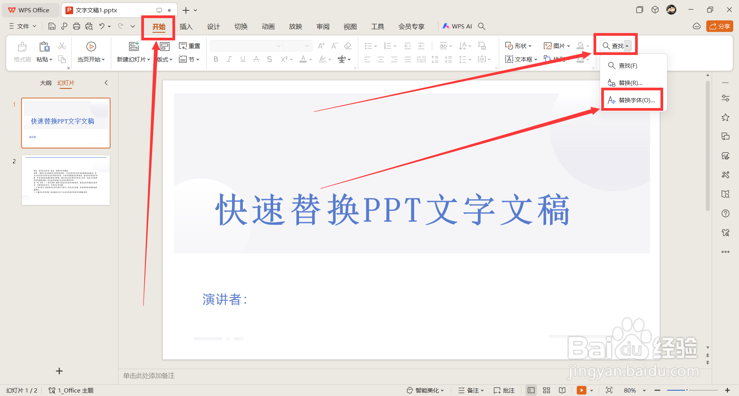Select slide 2 thumbnail
739x396 pixels.
click(66, 180)
